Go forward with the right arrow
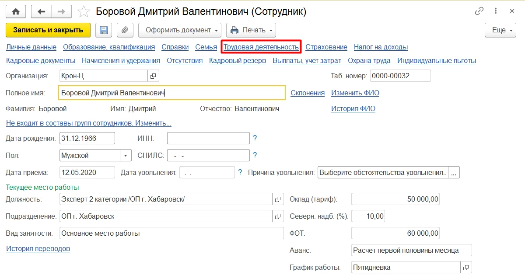The image size is (525, 279). click(x=62, y=11)
